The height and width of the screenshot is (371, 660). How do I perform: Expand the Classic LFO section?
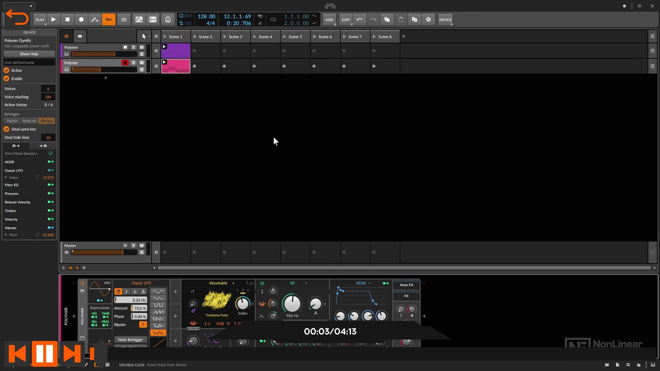click(x=14, y=170)
